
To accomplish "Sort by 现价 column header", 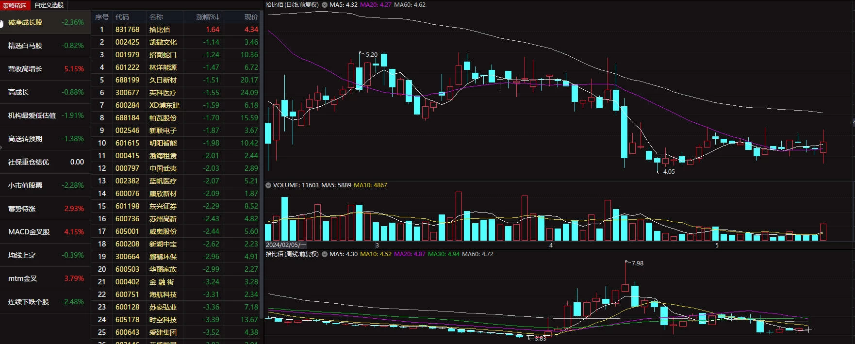I will (x=251, y=17).
